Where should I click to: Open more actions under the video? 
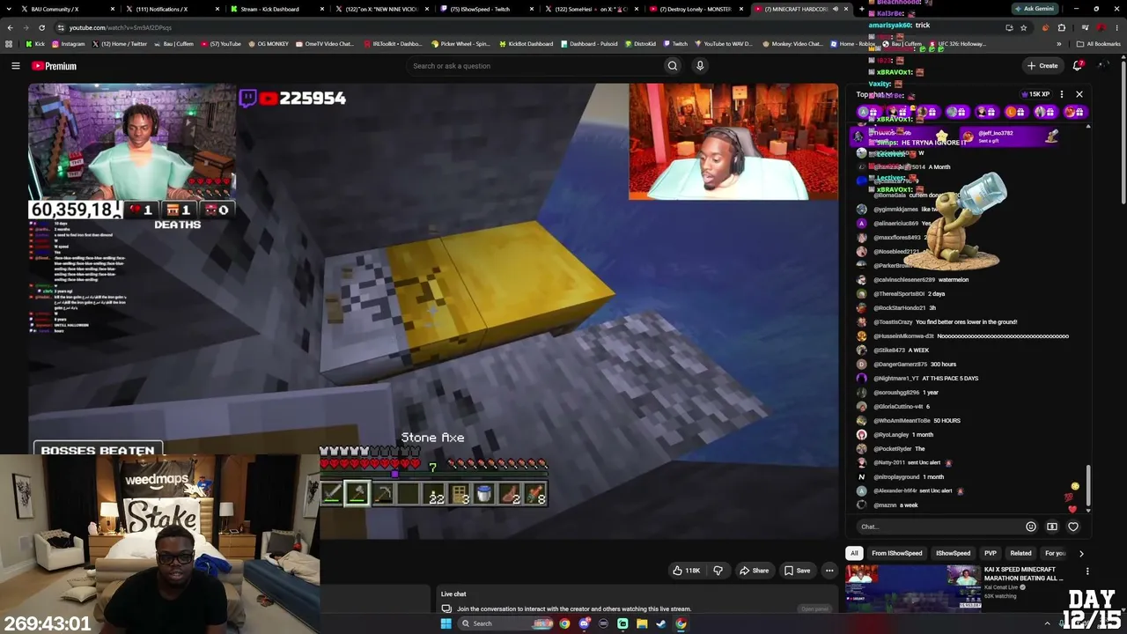pos(829,571)
